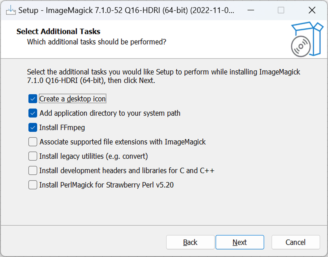This screenshot has height=257, width=328.
Task: Uncheck Create a desktop icon checkbox
Action: tap(33, 99)
